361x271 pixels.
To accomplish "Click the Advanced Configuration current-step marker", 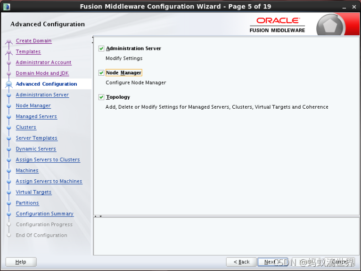I will pyautogui.click(x=9, y=84).
